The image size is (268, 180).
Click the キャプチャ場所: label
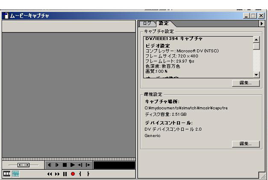point(162,102)
